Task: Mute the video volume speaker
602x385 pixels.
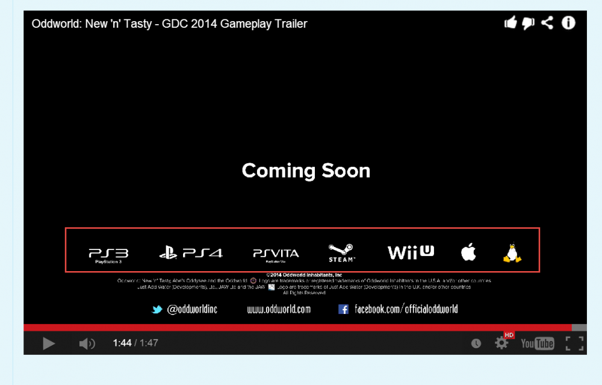Action: pyautogui.click(x=87, y=343)
